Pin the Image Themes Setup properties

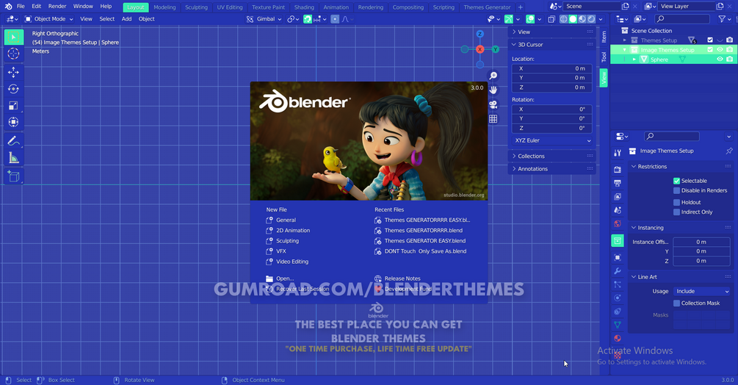[729, 151]
